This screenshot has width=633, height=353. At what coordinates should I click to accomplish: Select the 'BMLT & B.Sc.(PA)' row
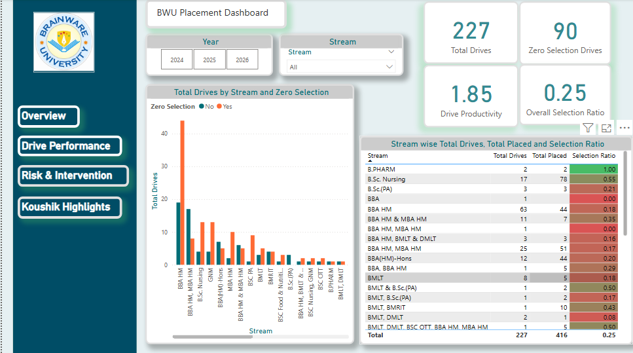click(x=492, y=288)
